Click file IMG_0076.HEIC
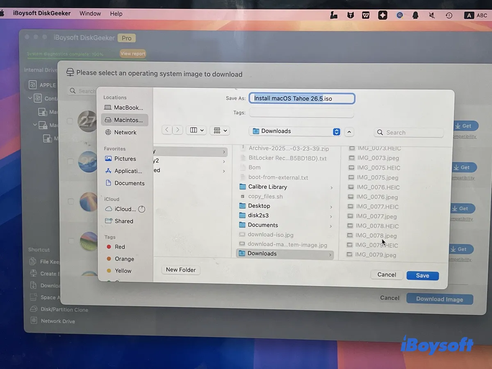The height and width of the screenshot is (369, 492). tap(378, 187)
